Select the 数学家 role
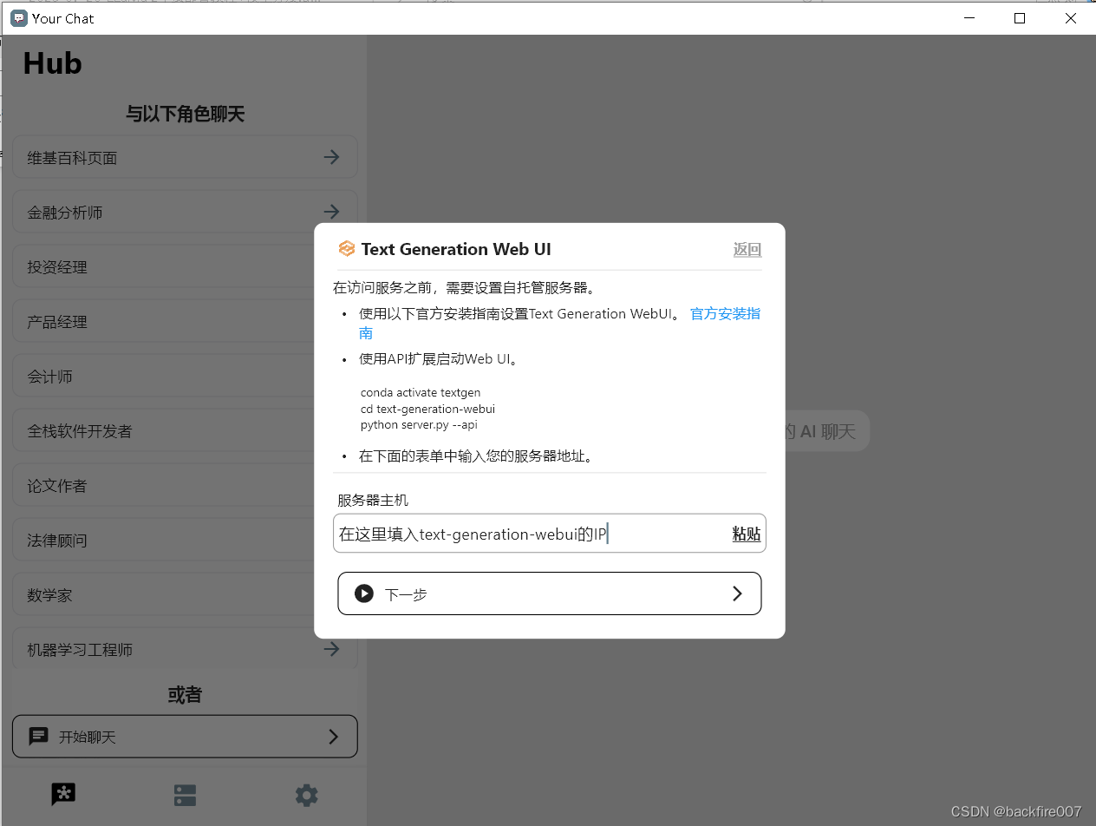Viewport: 1096px width, 826px height. pos(185,595)
